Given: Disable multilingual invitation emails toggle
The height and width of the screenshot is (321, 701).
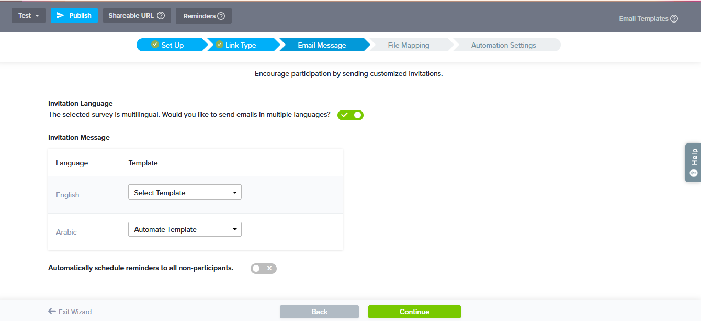Looking at the screenshot, I should pos(350,115).
